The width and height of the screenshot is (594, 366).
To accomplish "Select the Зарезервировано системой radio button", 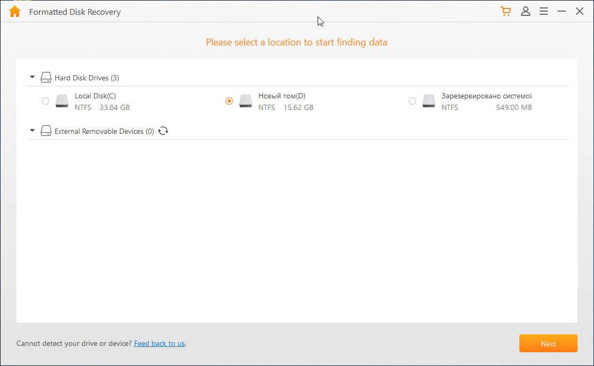I will pyautogui.click(x=412, y=101).
